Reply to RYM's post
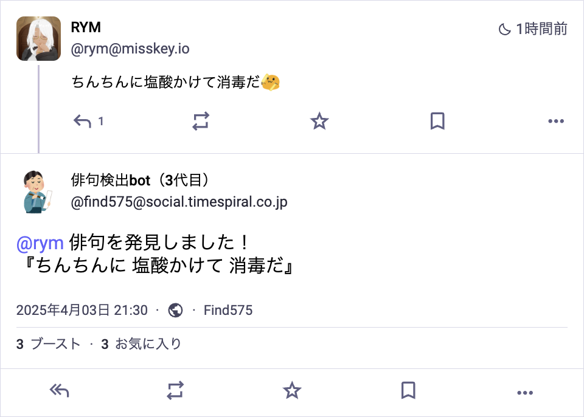584x417 pixels. coord(83,122)
